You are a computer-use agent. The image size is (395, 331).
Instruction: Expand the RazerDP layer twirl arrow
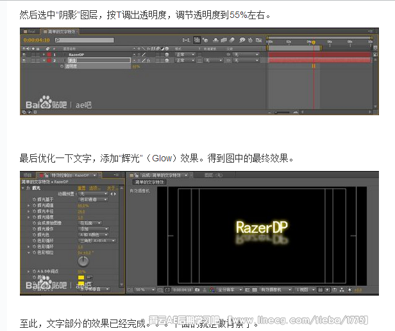[44, 54]
